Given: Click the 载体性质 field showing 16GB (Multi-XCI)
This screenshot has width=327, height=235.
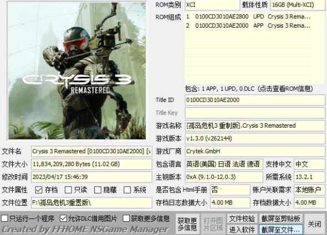Looking at the screenshot, I should point(298,5).
